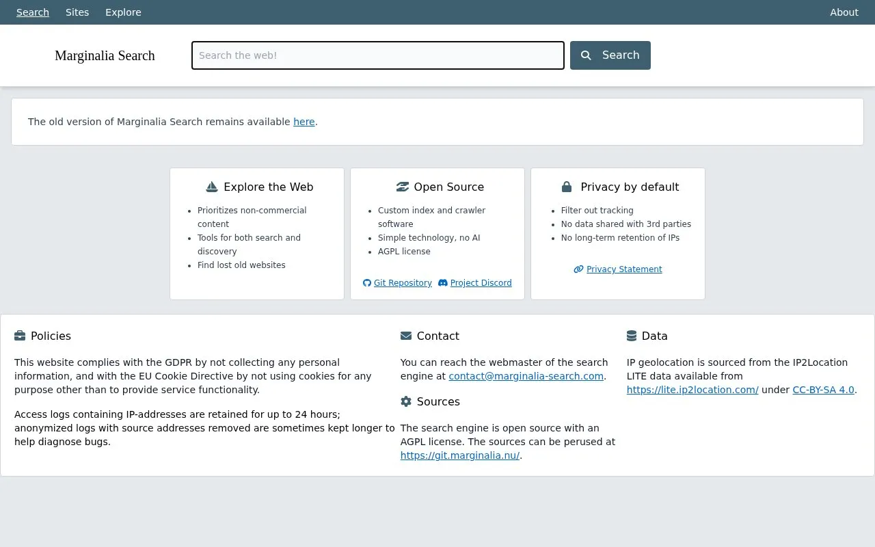Click the magnifying glass icon in Search button
Viewport: 875px width, 547px height.
click(586, 55)
